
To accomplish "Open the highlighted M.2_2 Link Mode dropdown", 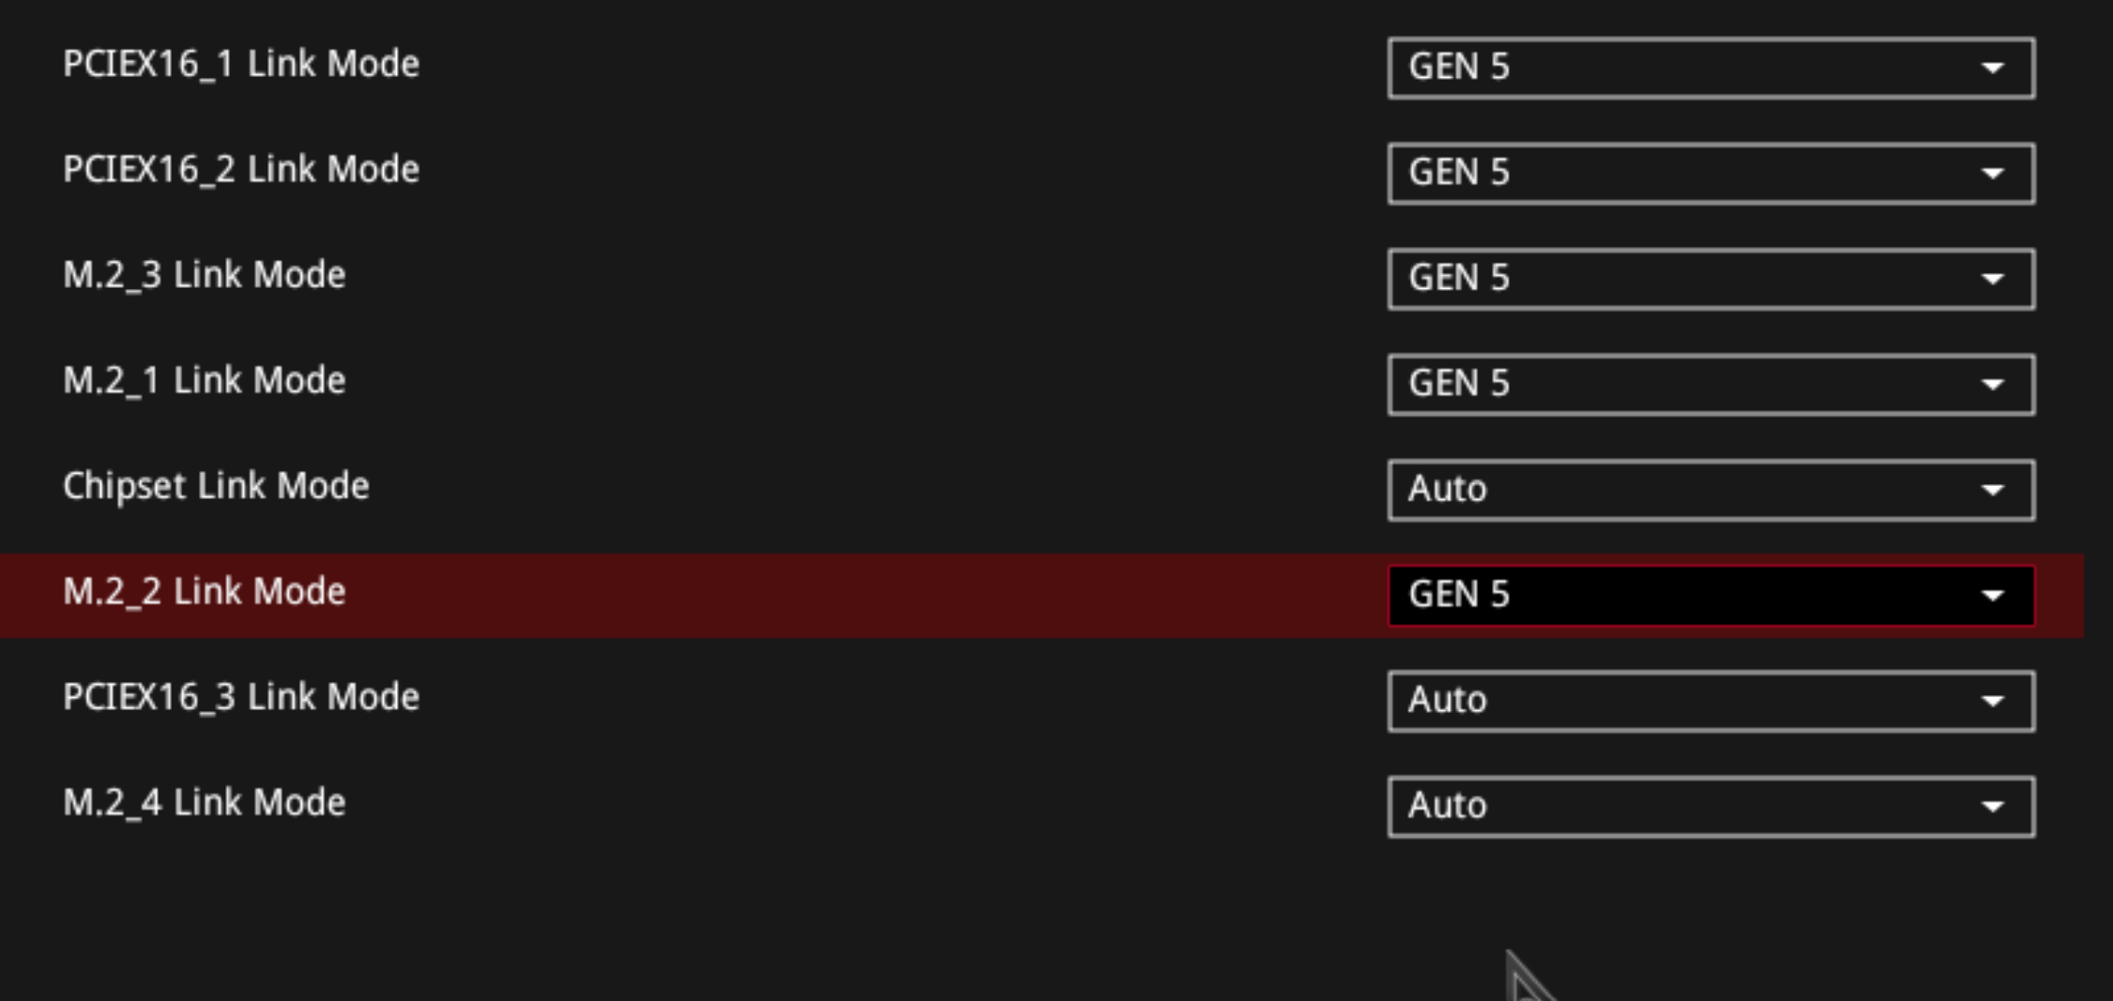I will pyautogui.click(x=1710, y=595).
